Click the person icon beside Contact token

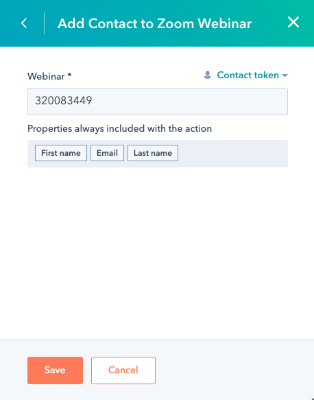(208, 75)
